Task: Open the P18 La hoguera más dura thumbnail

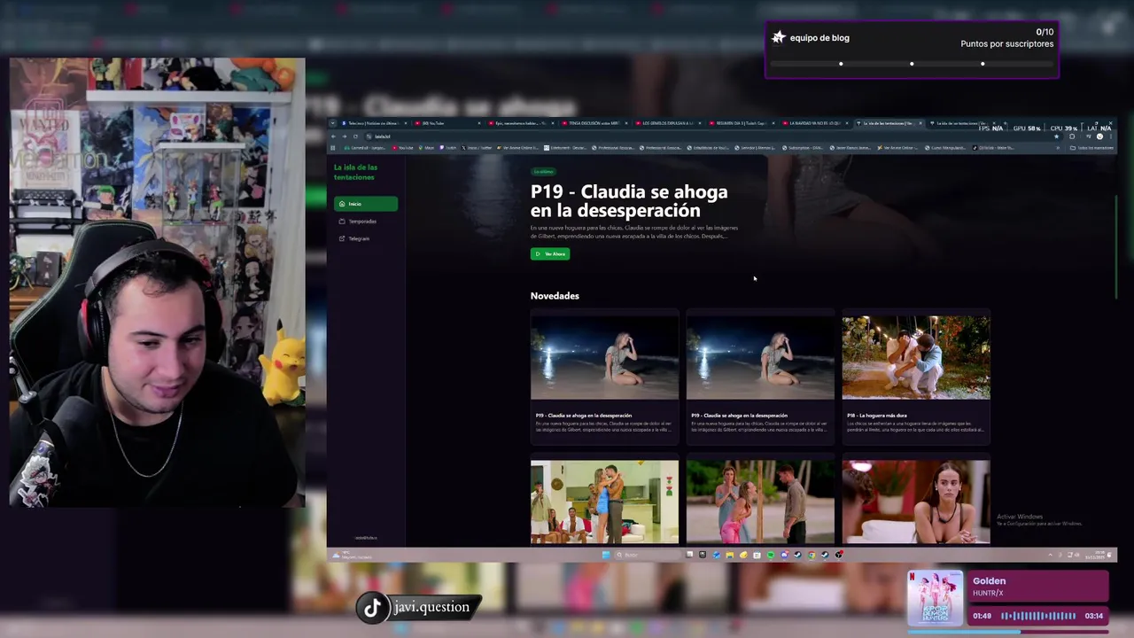Action: (916, 358)
